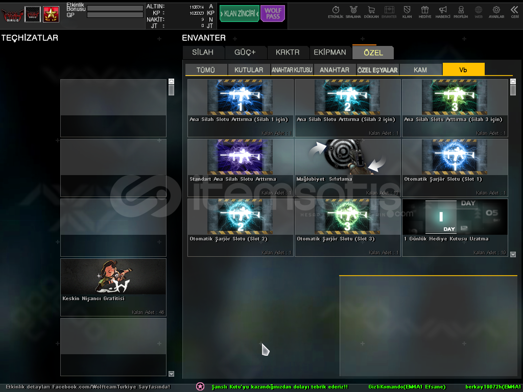Open the Envanter icon in top bar
The width and height of the screenshot is (523, 392).
[x=389, y=12]
